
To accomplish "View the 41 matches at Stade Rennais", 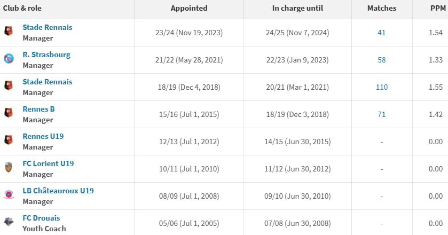I will 381,33.
